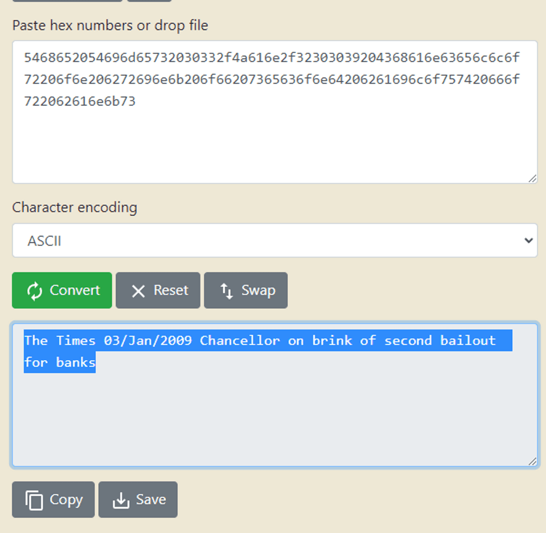
Task: Click the output area resize handle
Action: [x=532, y=462]
